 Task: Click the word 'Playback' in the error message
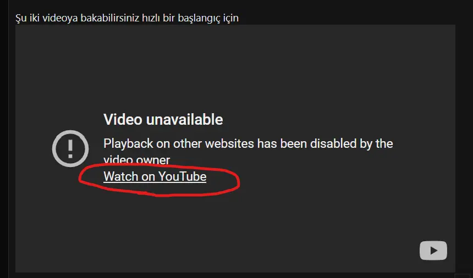[x=128, y=143]
